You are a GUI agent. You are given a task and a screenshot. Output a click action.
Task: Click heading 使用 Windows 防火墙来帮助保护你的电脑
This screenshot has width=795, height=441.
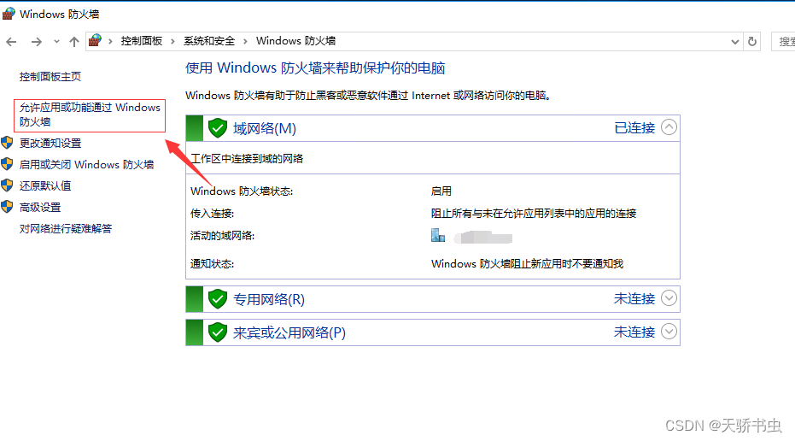pos(315,68)
